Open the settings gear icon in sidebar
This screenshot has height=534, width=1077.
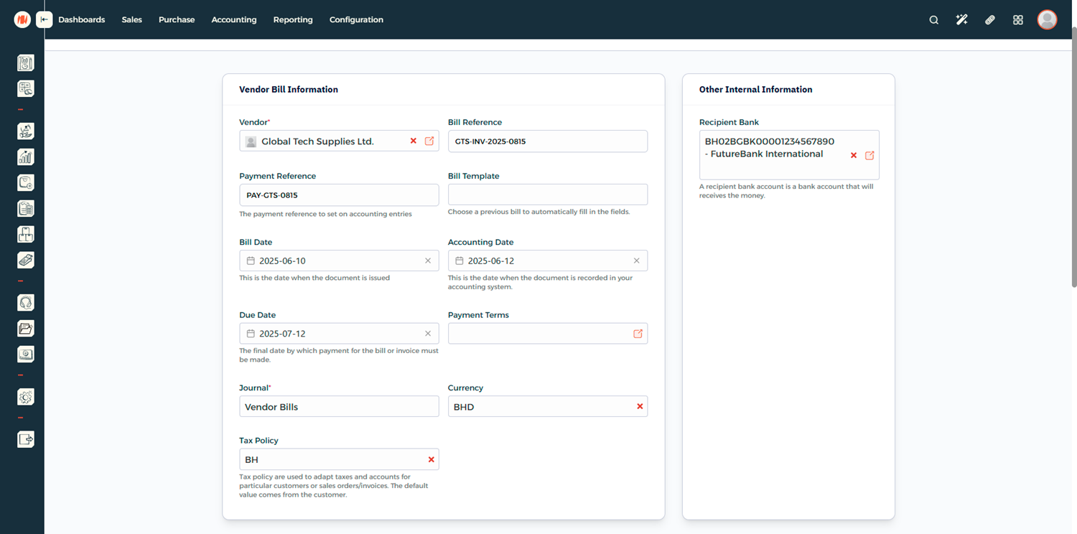coord(26,397)
